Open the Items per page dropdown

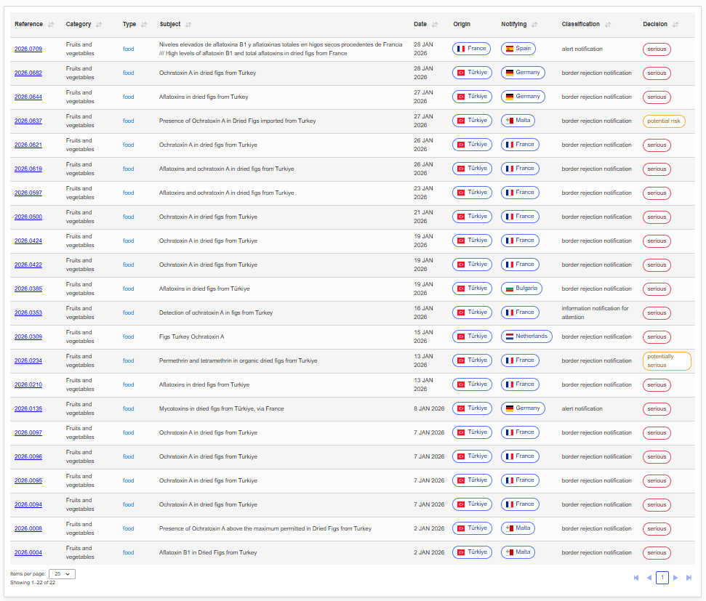[x=62, y=574]
